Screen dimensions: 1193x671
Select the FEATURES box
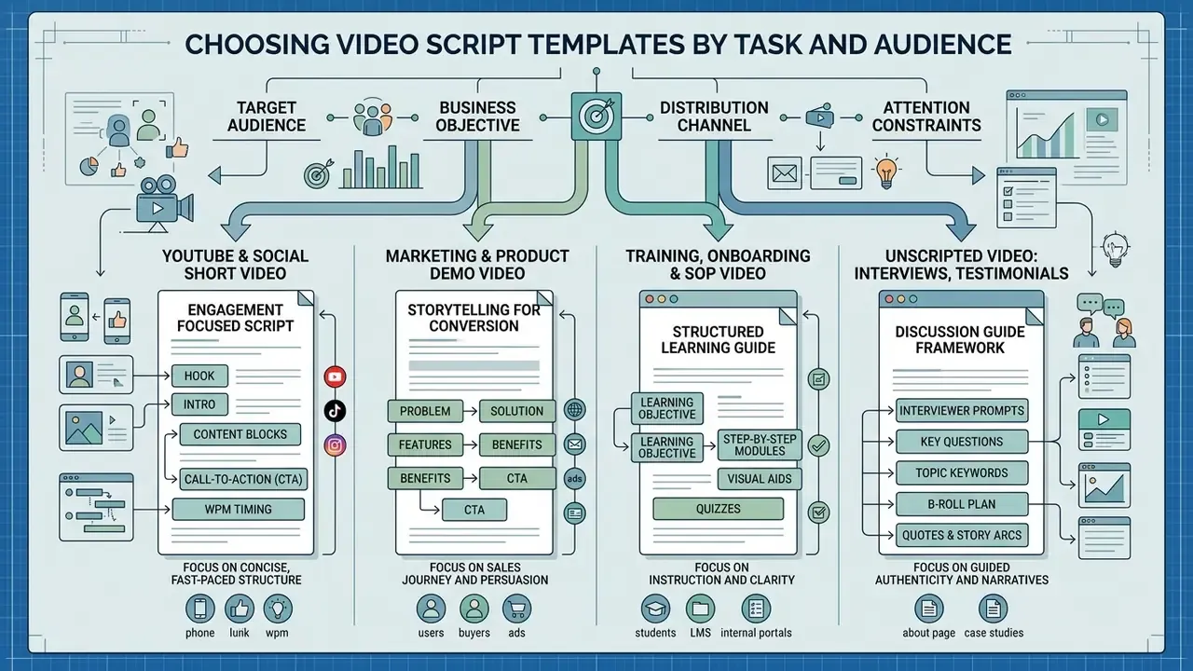click(424, 445)
